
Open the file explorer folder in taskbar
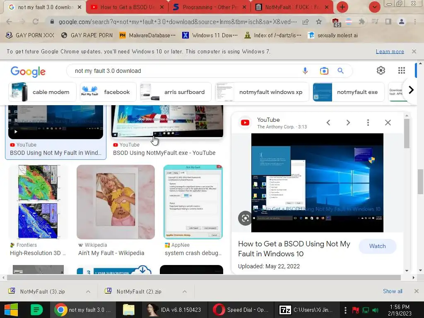tap(128, 310)
